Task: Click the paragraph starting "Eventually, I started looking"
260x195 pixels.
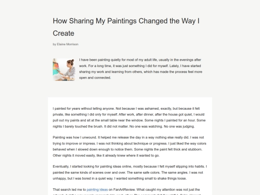Action: (x=130, y=172)
